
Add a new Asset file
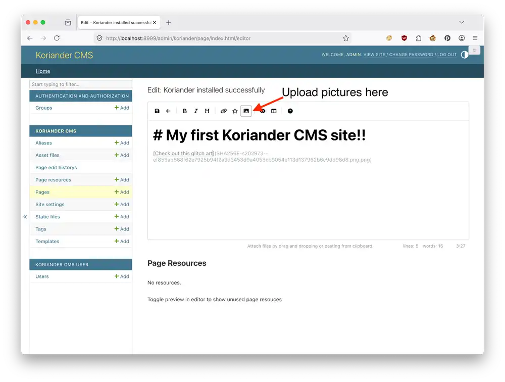pos(122,155)
